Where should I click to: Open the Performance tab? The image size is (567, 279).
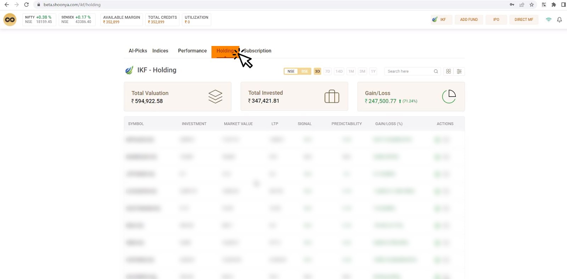coord(192,51)
